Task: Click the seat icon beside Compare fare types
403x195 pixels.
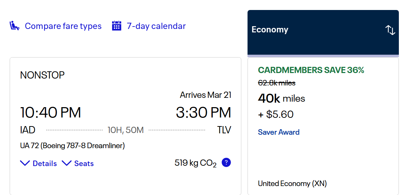Action: (x=14, y=26)
